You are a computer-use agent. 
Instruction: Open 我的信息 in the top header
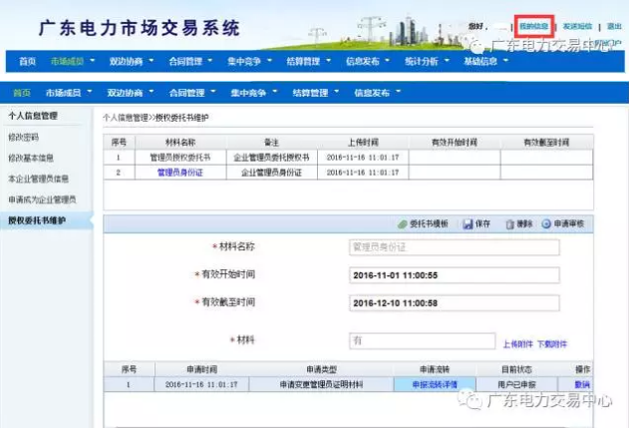click(534, 26)
